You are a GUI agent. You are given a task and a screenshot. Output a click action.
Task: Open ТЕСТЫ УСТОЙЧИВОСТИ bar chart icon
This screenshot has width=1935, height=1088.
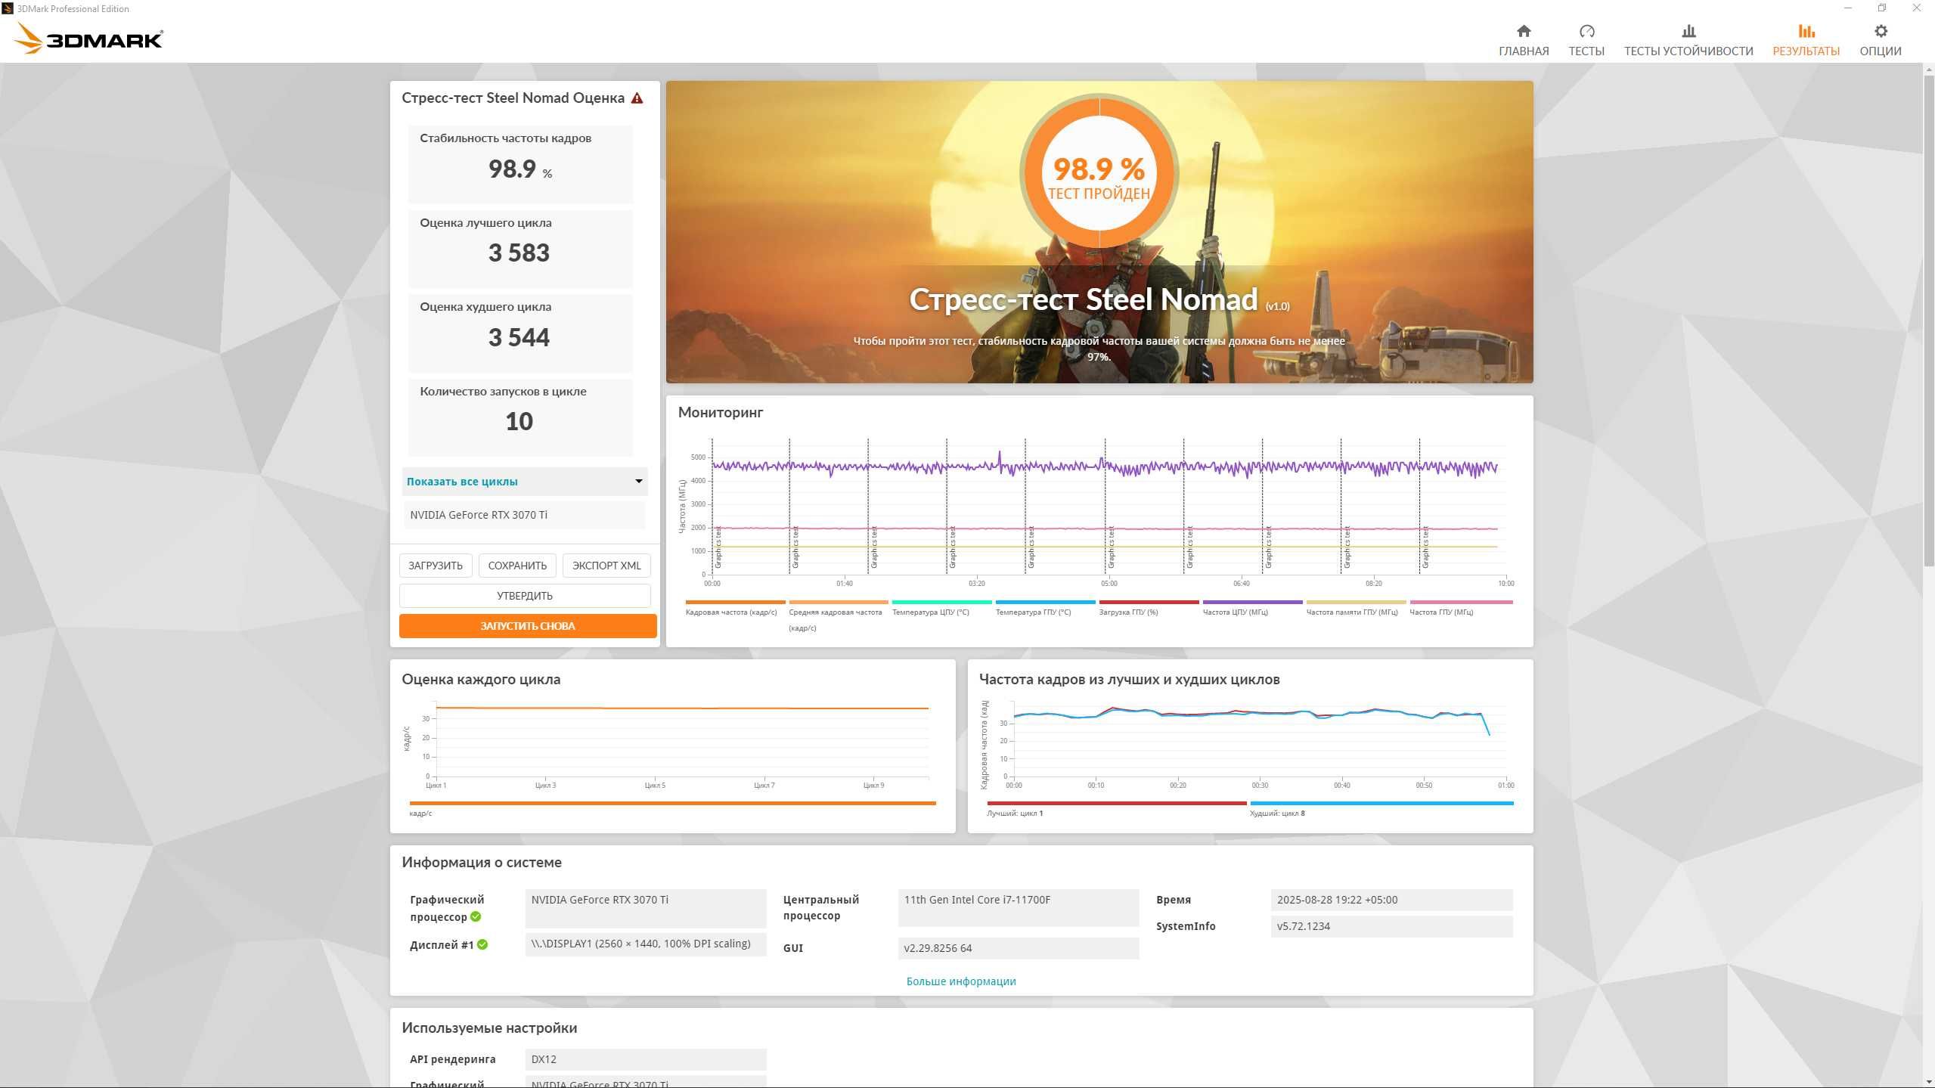point(1688,31)
